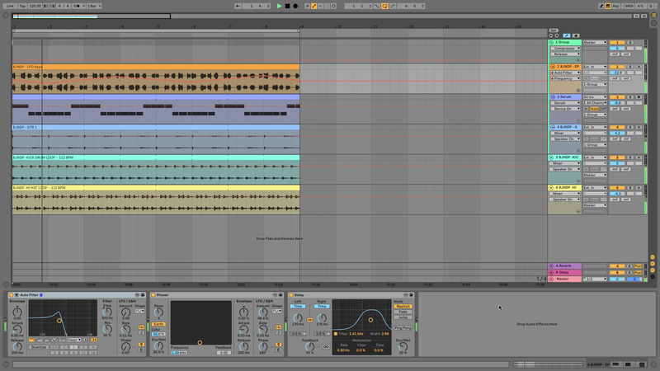Click the Phaser Earth mode button
660x371 pixels.
(158, 325)
